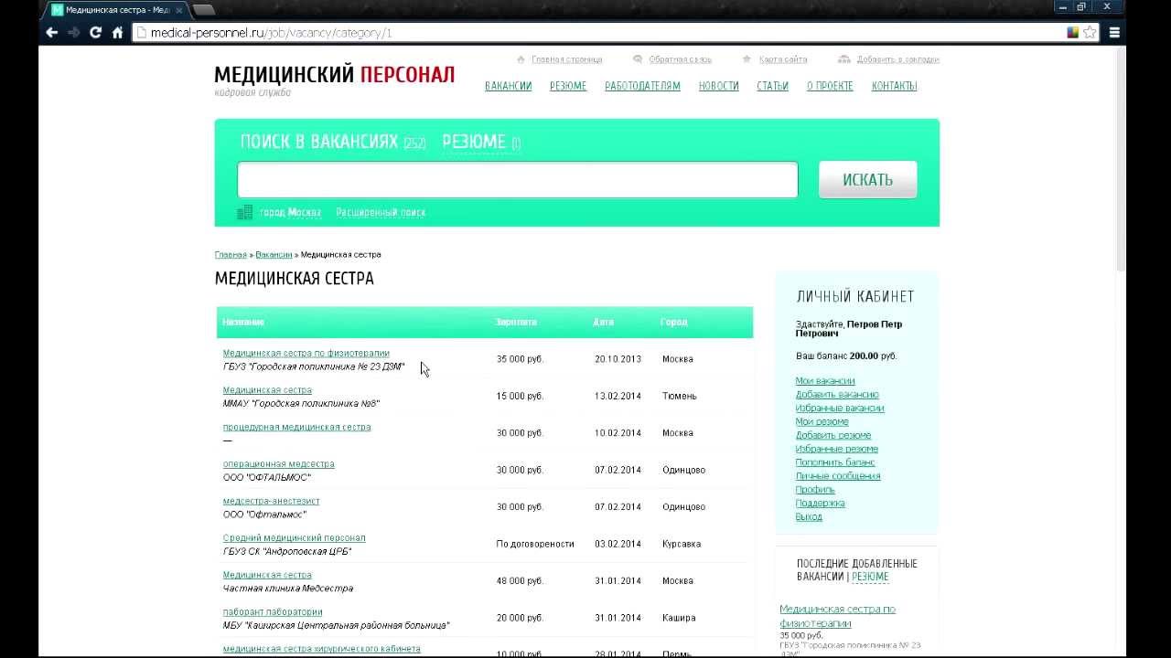Open vacancy лаборант лаборатории
Image resolution: width=1171 pixels, height=658 pixels.
click(x=273, y=612)
